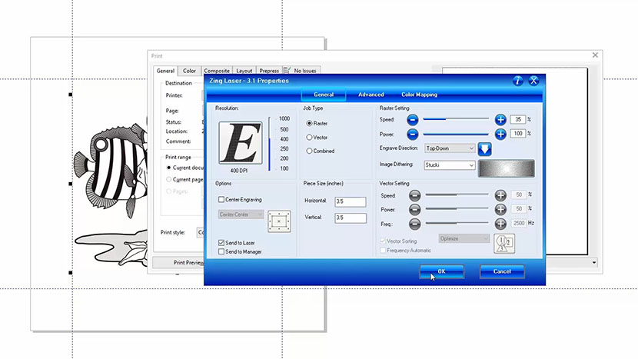638x359 pixels.
Task: Click the center-engraving position grid icon
Action: pos(279,221)
